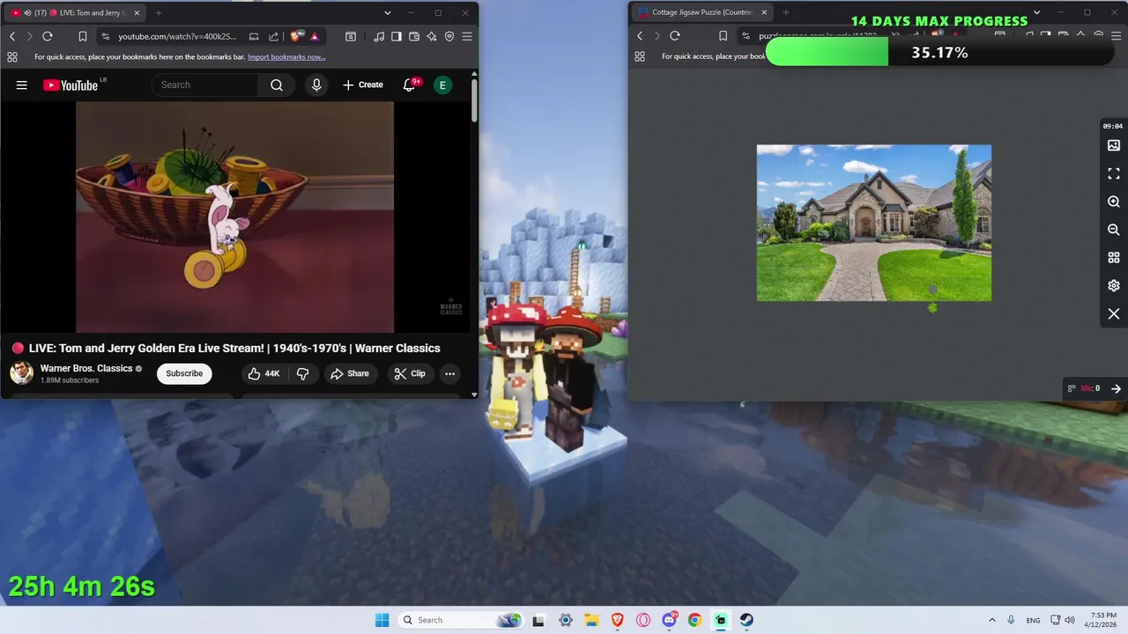Open Steam from the taskbar
The image size is (1128, 634).
click(x=746, y=620)
